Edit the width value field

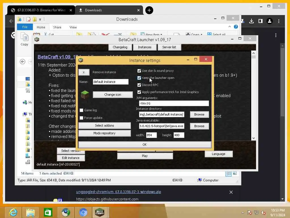tap(151, 135)
